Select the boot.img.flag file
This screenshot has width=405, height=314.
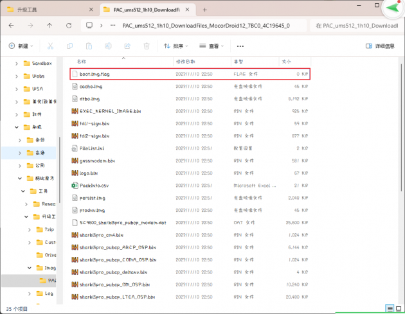click(94, 74)
